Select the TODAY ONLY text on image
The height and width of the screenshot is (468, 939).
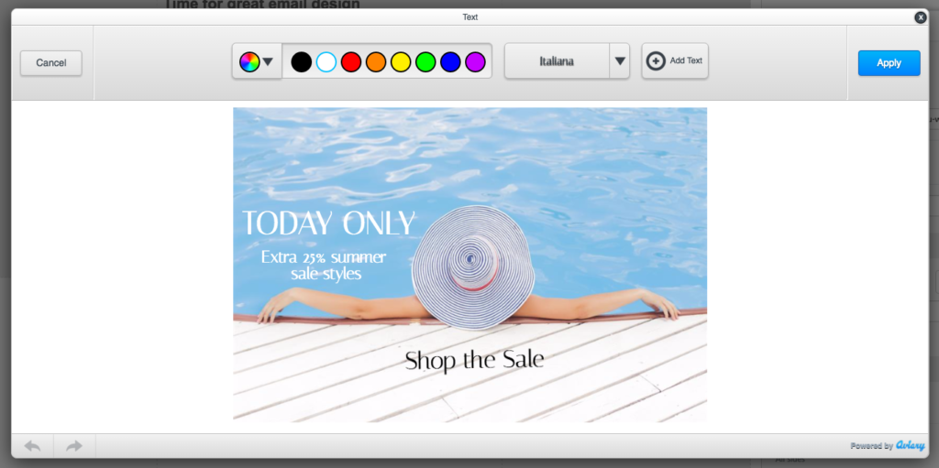click(328, 224)
